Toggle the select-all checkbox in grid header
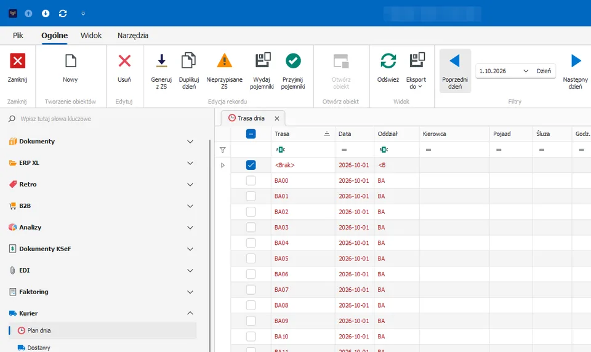The width and height of the screenshot is (591, 352). [251, 134]
